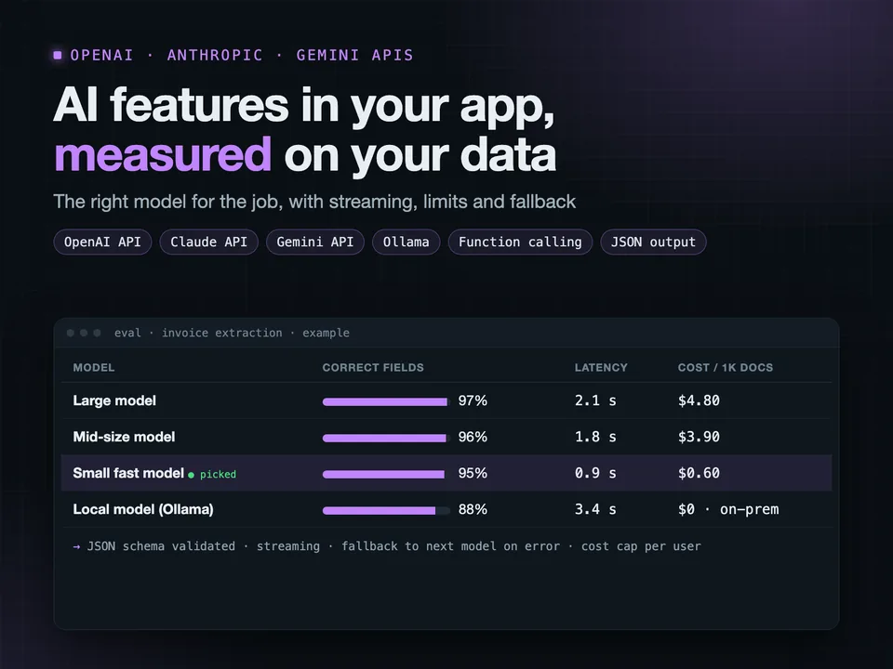Click the MODEL column header
Image resolution: width=893 pixels, height=669 pixels.
tap(94, 368)
